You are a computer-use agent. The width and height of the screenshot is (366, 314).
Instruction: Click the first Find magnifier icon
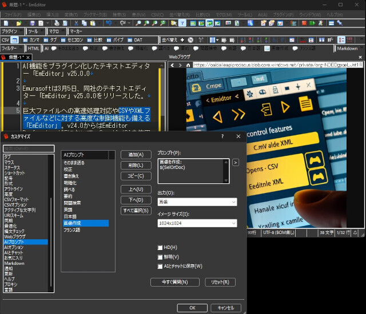[x=138, y=23]
